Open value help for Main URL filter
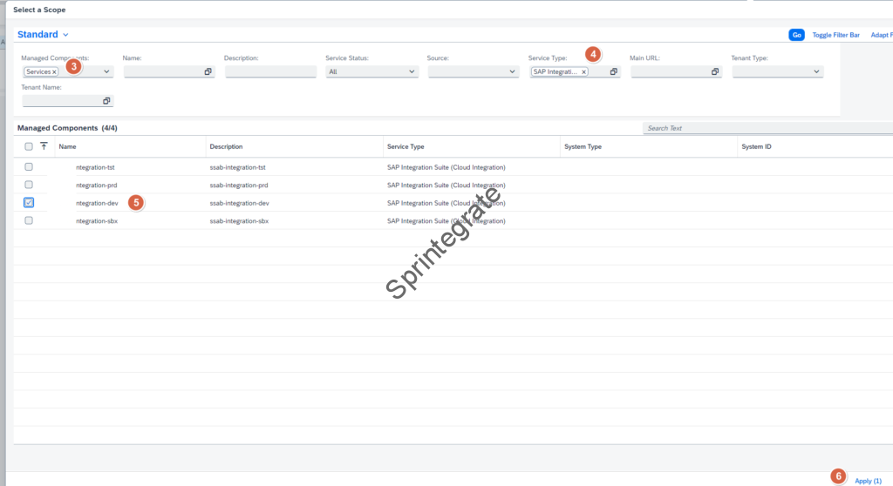Viewport: 893px width, 486px height. [x=715, y=71]
